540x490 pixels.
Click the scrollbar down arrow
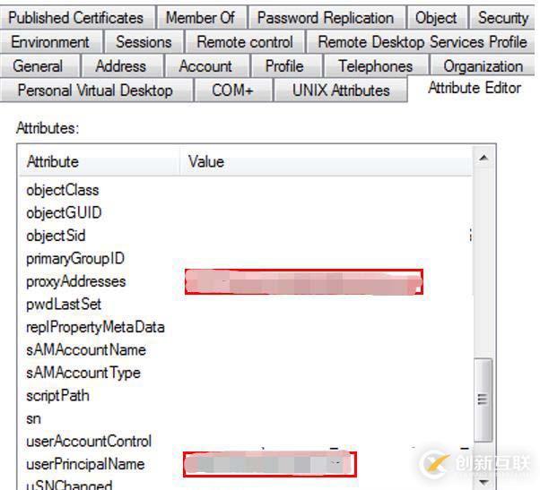click(x=483, y=483)
